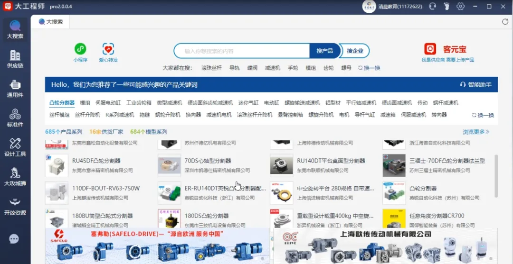513x264 pixels.
Task: Select the 丝杆升降机 keyword
Action: [x=87, y=115]
